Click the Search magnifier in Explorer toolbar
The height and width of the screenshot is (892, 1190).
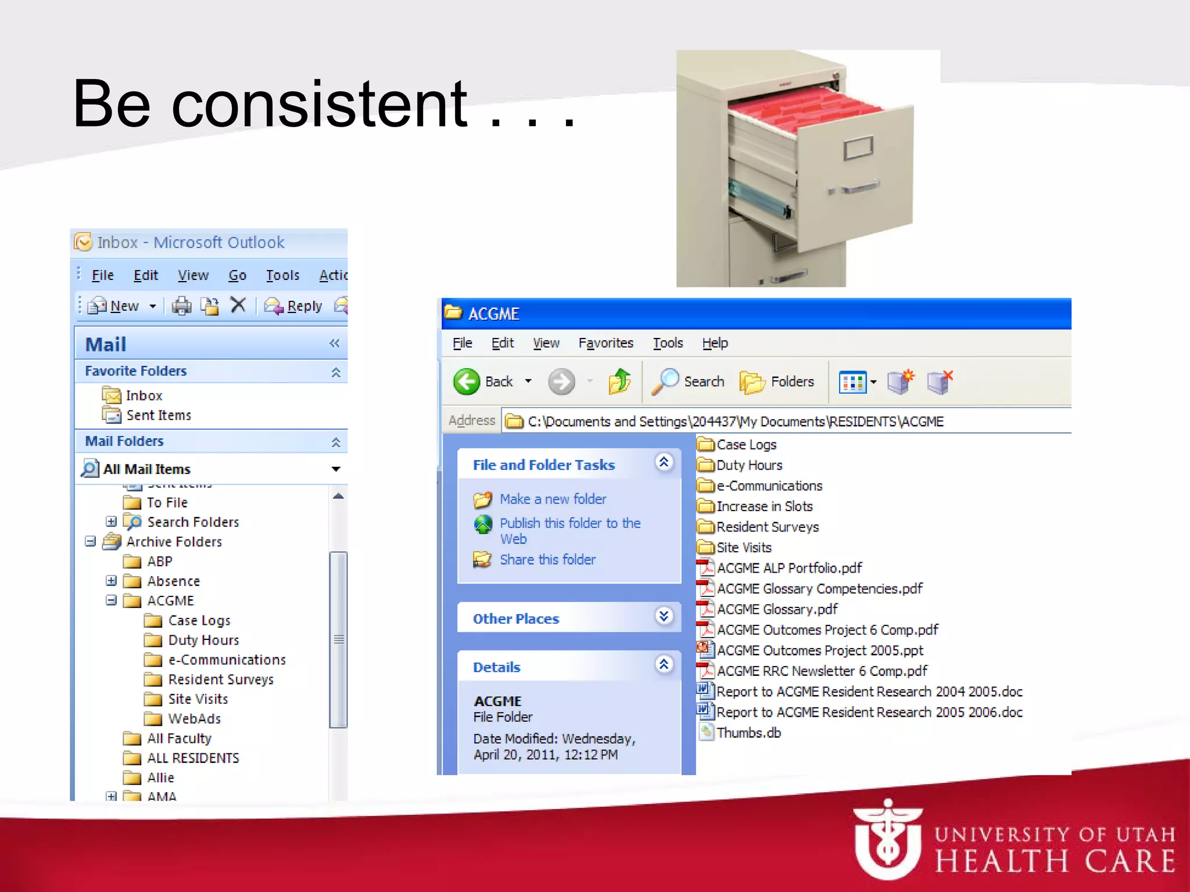(x=665, y=382)
